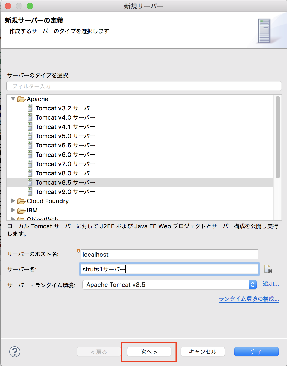The width and height of the screenshot is (287, 366).
Task: Click the server type filter field
Action: point(144,86)
